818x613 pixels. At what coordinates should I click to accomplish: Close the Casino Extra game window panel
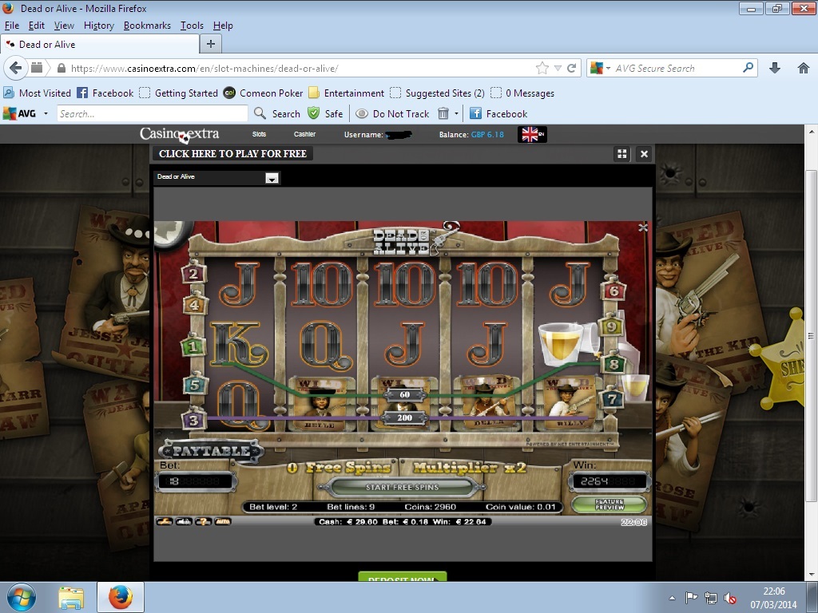(645, 154)
